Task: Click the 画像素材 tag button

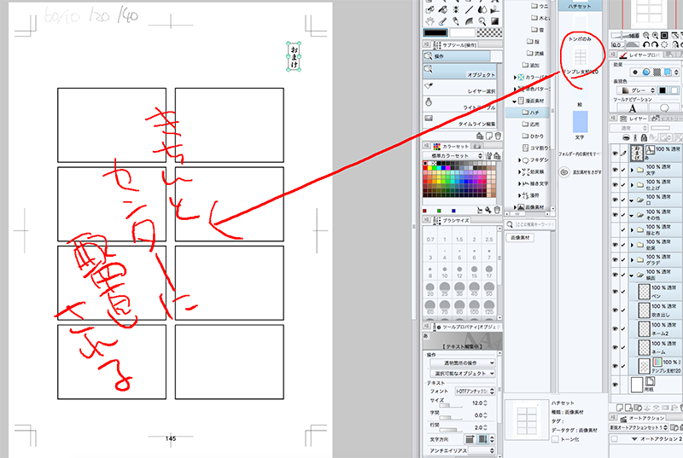Action: pyautogui.click(x=520, y=237)
